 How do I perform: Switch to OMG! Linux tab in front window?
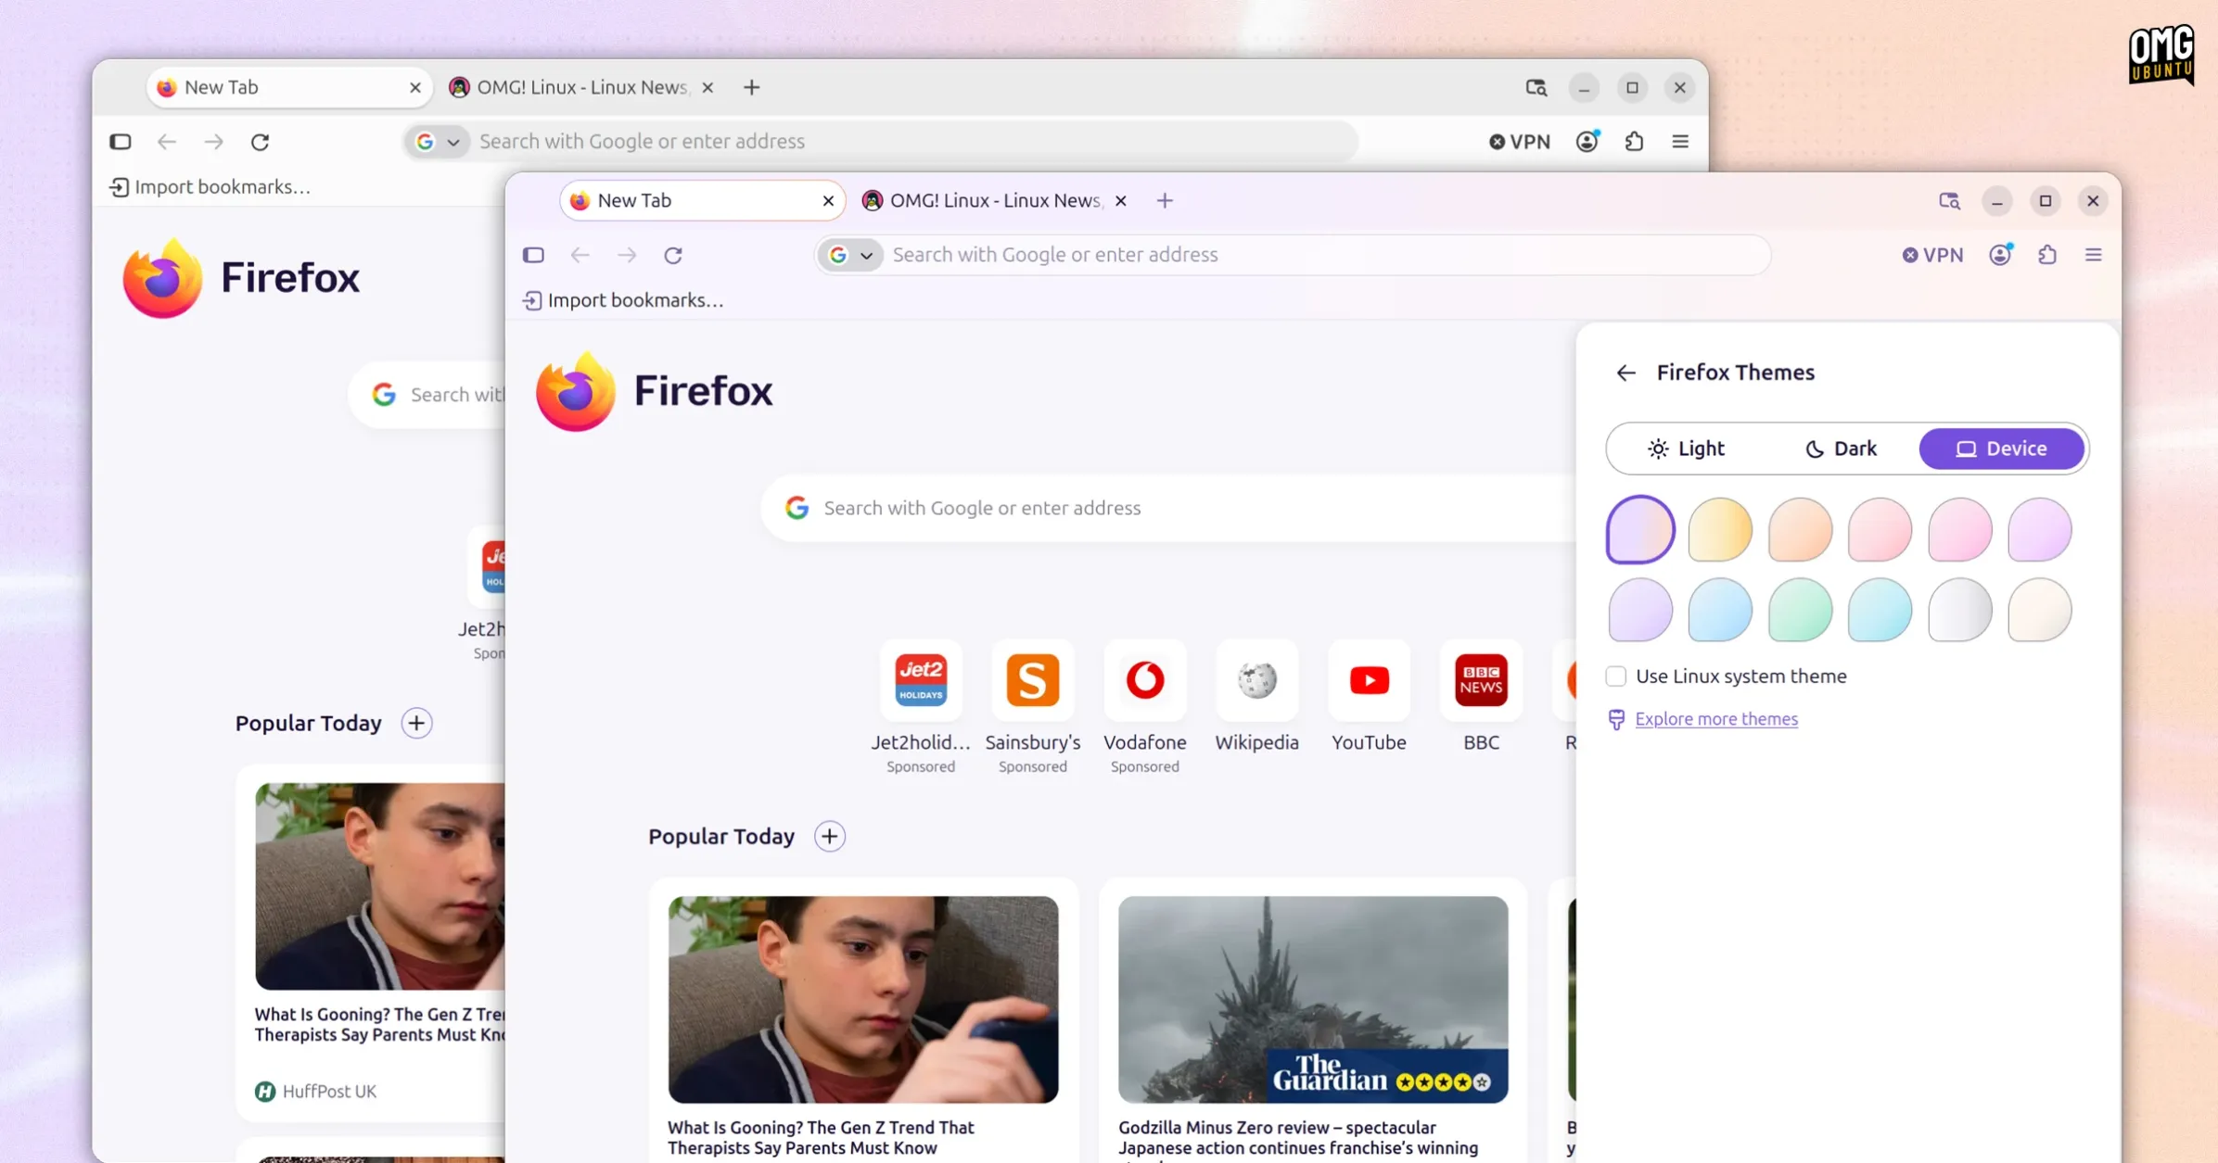pos(995,200)
